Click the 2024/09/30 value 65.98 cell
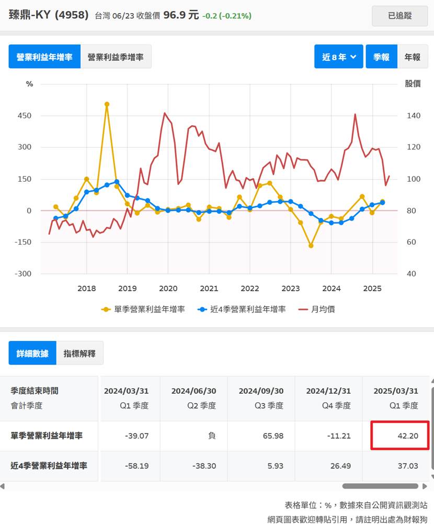This screenshot has width=434, height=532. pyautogui.click(x=261, y=436)
